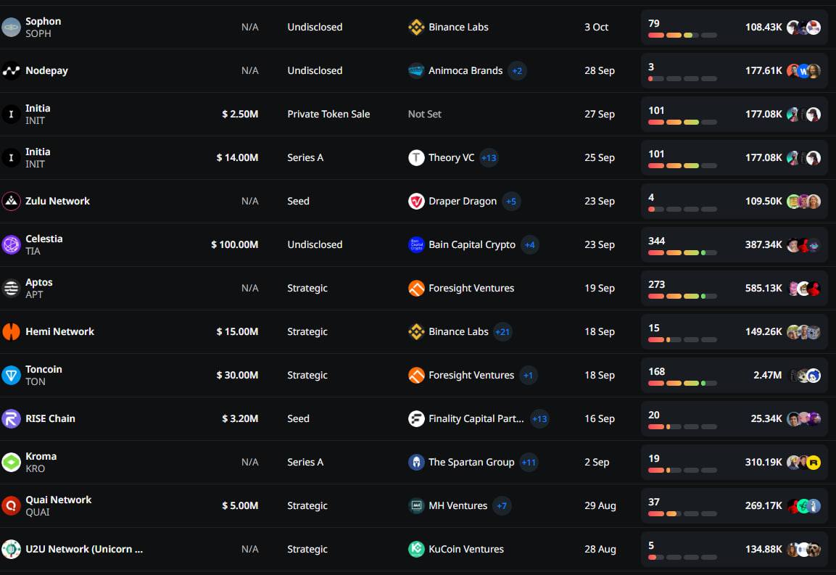Open Theory VC via its icon

tap(416, 157)
